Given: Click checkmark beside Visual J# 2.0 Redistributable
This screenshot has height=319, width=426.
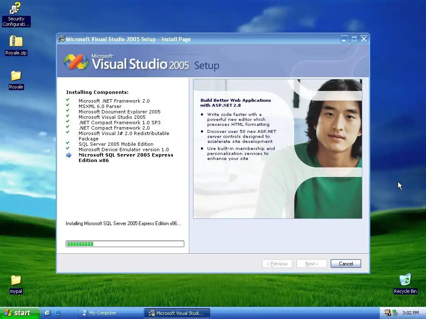Looking at the screenshot, I should 68,132.
